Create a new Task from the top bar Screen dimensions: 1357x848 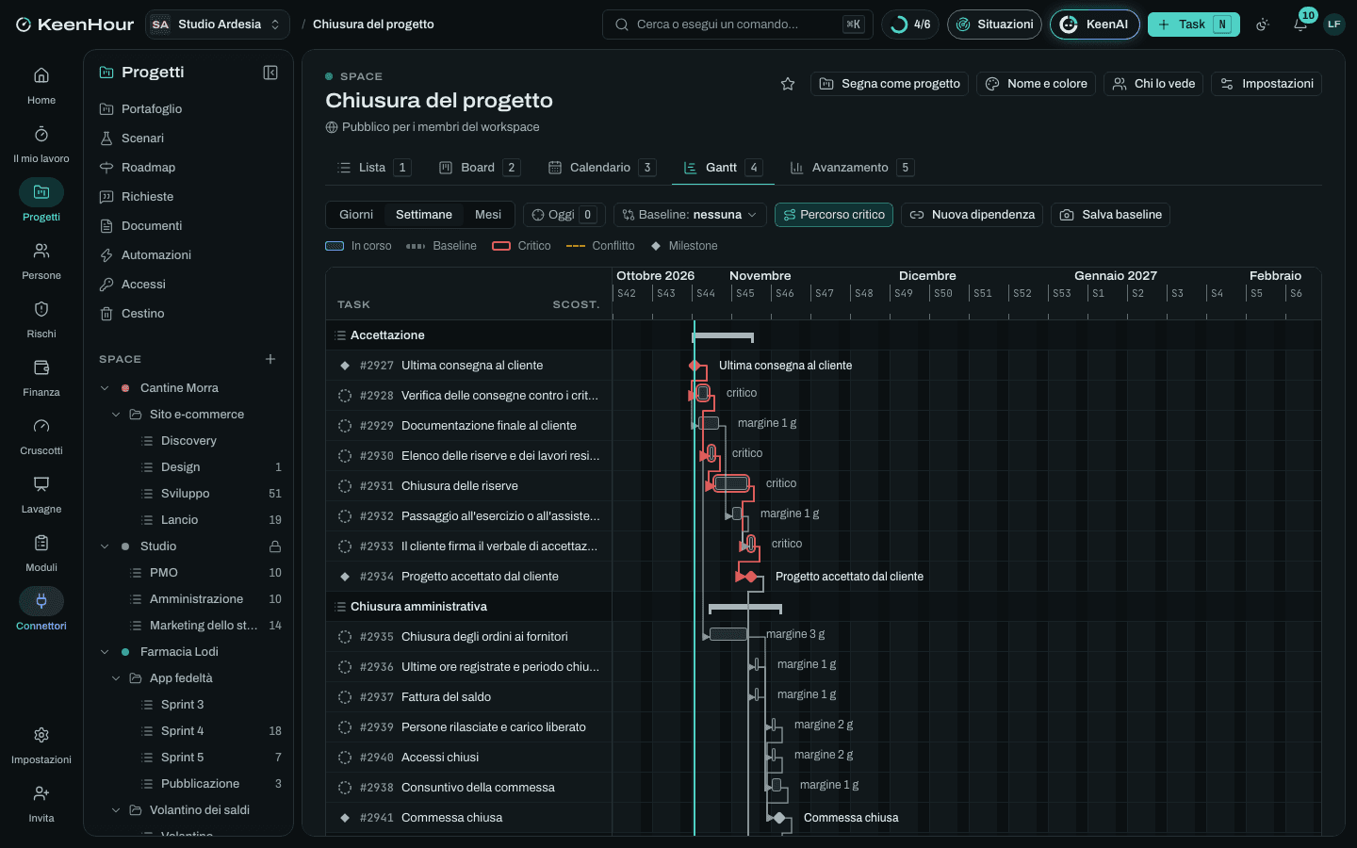[1193, 24]
